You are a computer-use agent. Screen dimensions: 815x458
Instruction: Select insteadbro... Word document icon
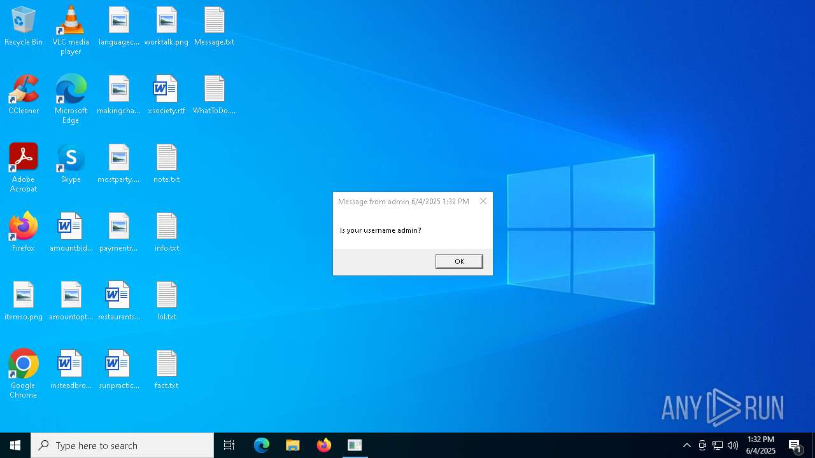[71, 370]
